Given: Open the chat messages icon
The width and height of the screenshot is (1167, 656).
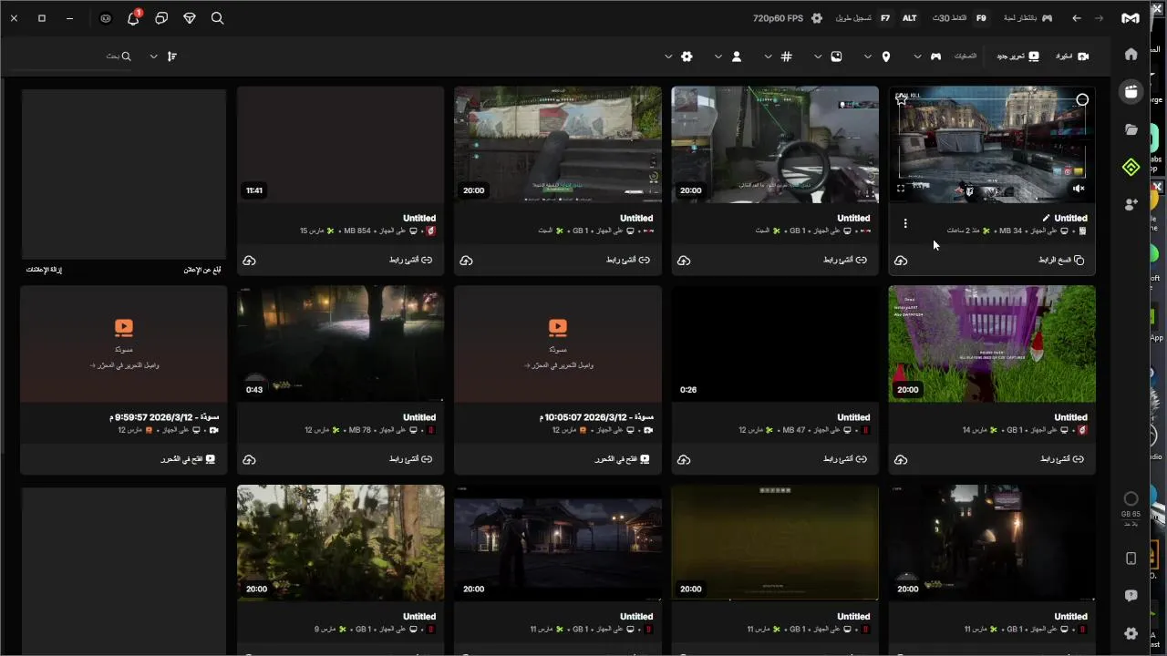Looking at the screenshot, I should [x=161, y=18].
